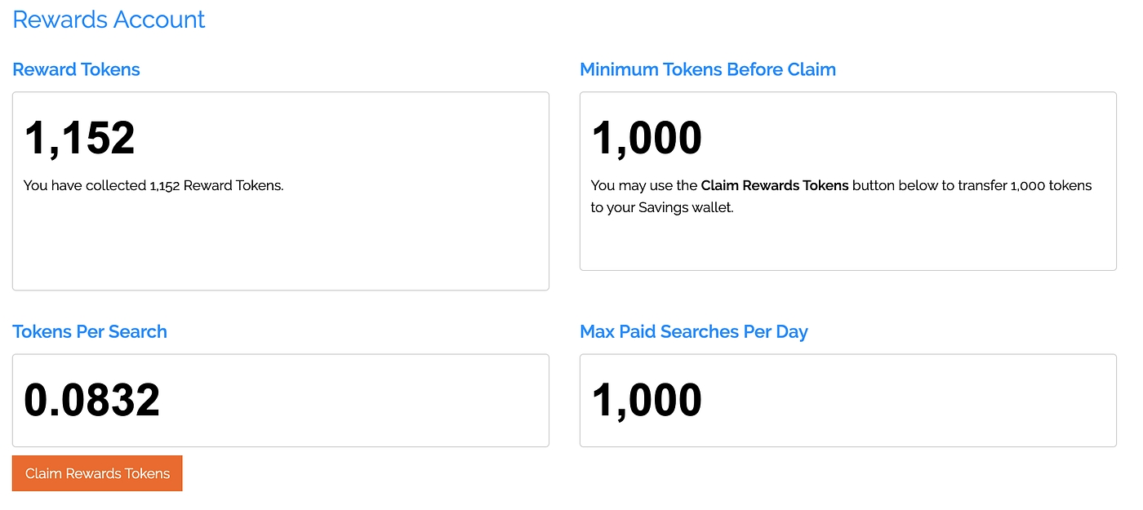
Task: Click the Minimum Tokens Before Claim heading
Action: click(x=707, y=69)
